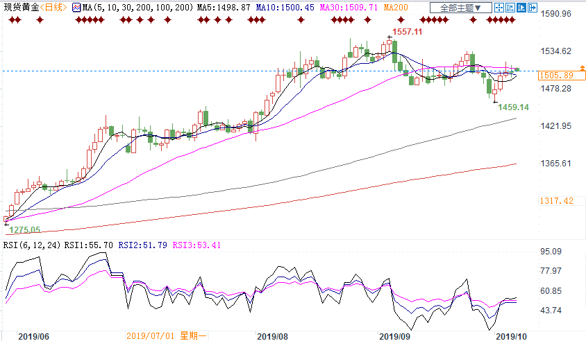Click the last red diamond event marker

[x=512, y=19]
